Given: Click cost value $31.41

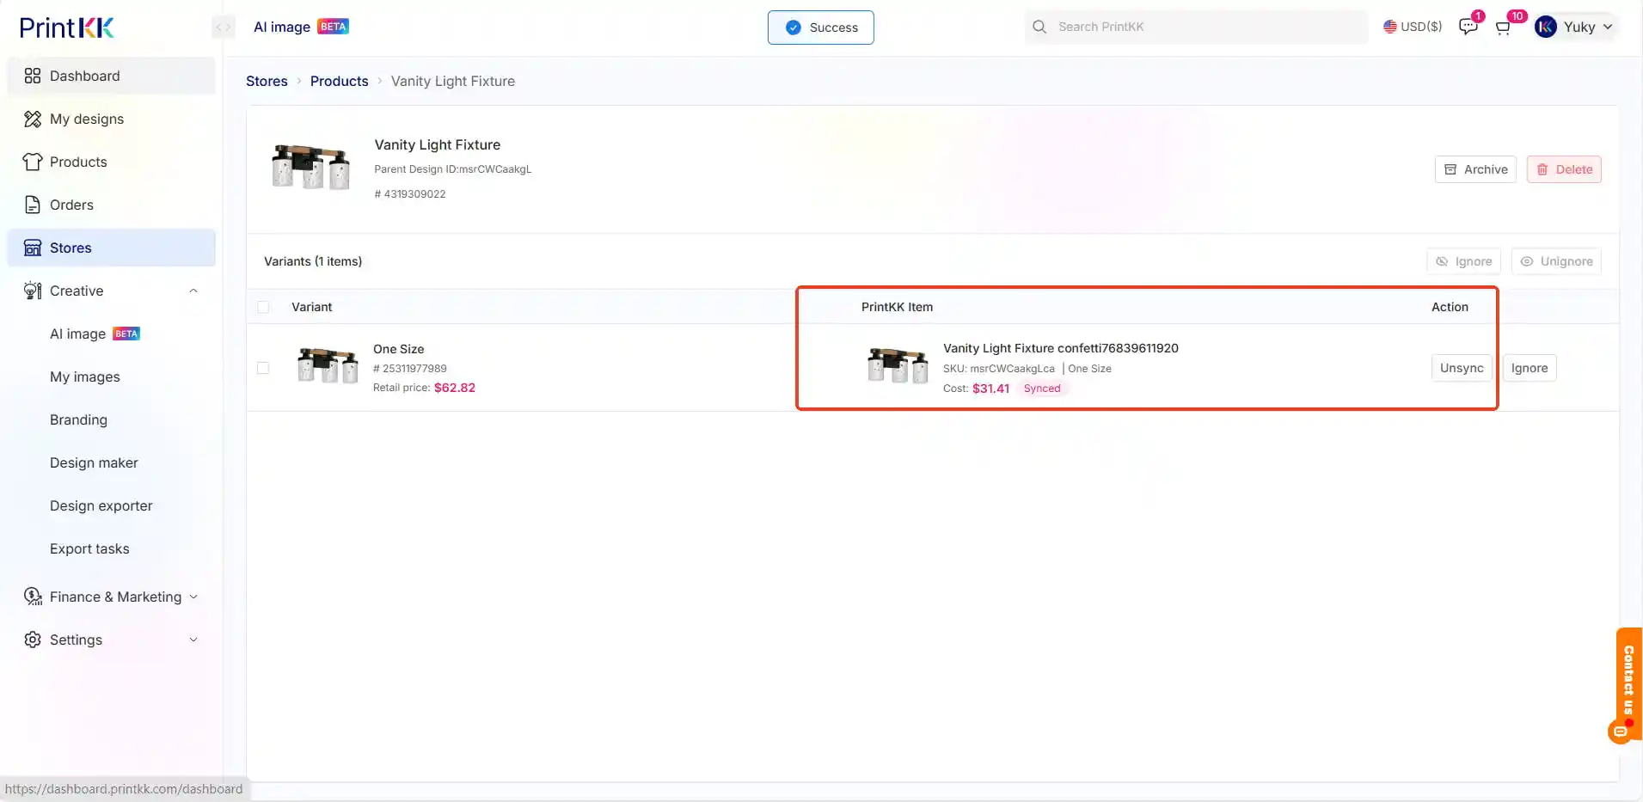Looking at the screenshot, I should point(990,389).
